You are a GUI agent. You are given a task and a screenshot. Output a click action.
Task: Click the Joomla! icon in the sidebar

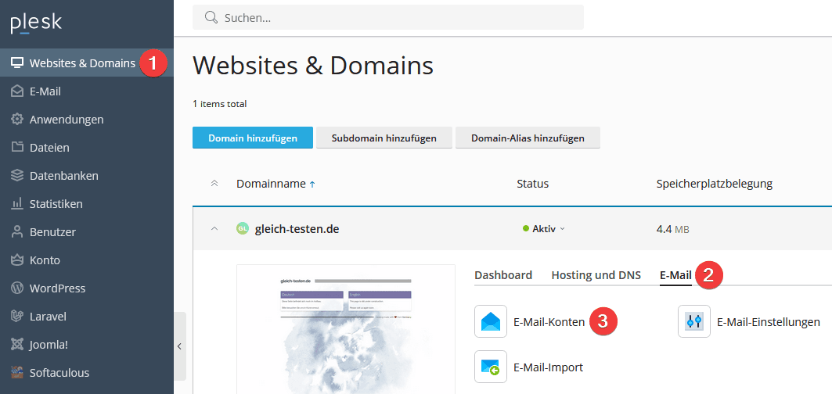(17, 345)
